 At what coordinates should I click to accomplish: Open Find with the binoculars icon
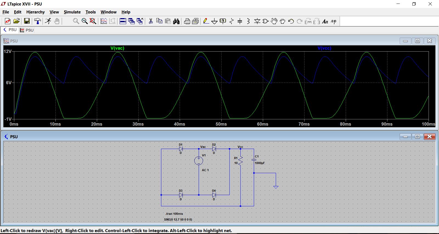pos(176,21)
